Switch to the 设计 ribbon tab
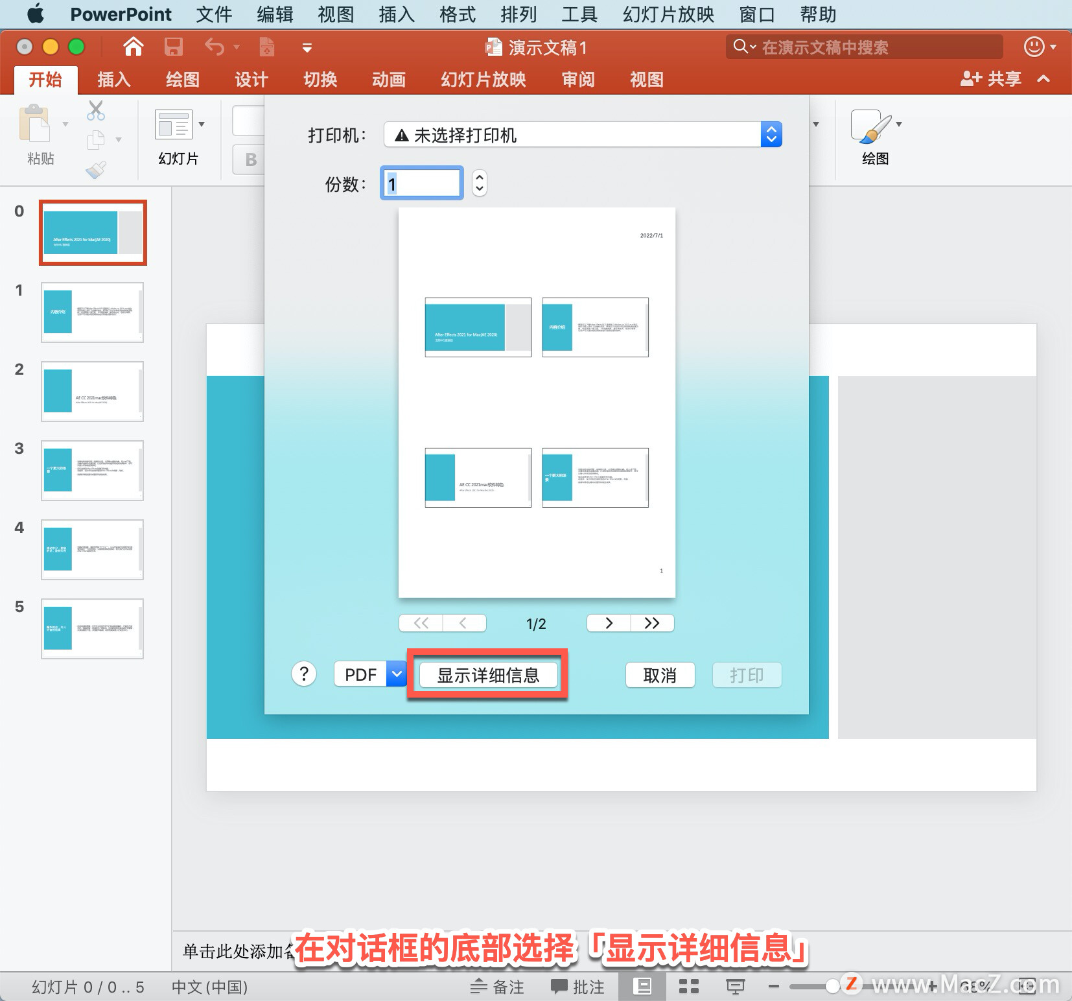 [251, 80]
